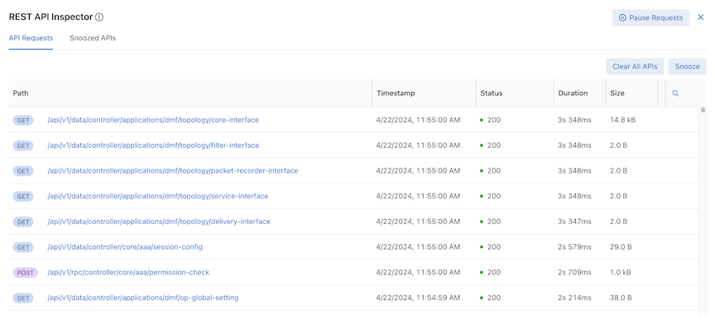Click the Size column header
Screen dimensions: 715x324
617,93
